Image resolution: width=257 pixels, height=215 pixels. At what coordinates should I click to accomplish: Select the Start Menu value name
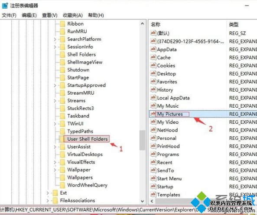pyautogui.click(x=169, y=179)
